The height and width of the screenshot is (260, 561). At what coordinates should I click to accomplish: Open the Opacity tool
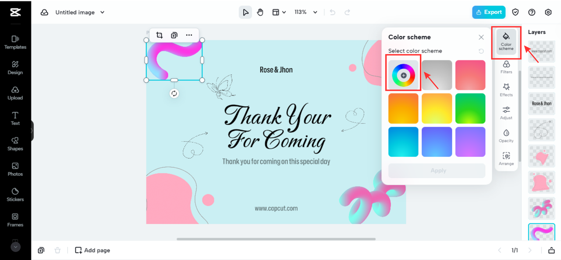pos(506,136)
